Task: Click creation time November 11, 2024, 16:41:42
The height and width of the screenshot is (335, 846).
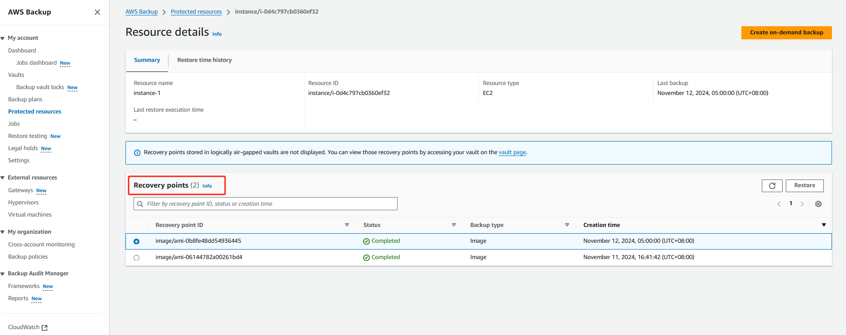Action: click(639, 257)
